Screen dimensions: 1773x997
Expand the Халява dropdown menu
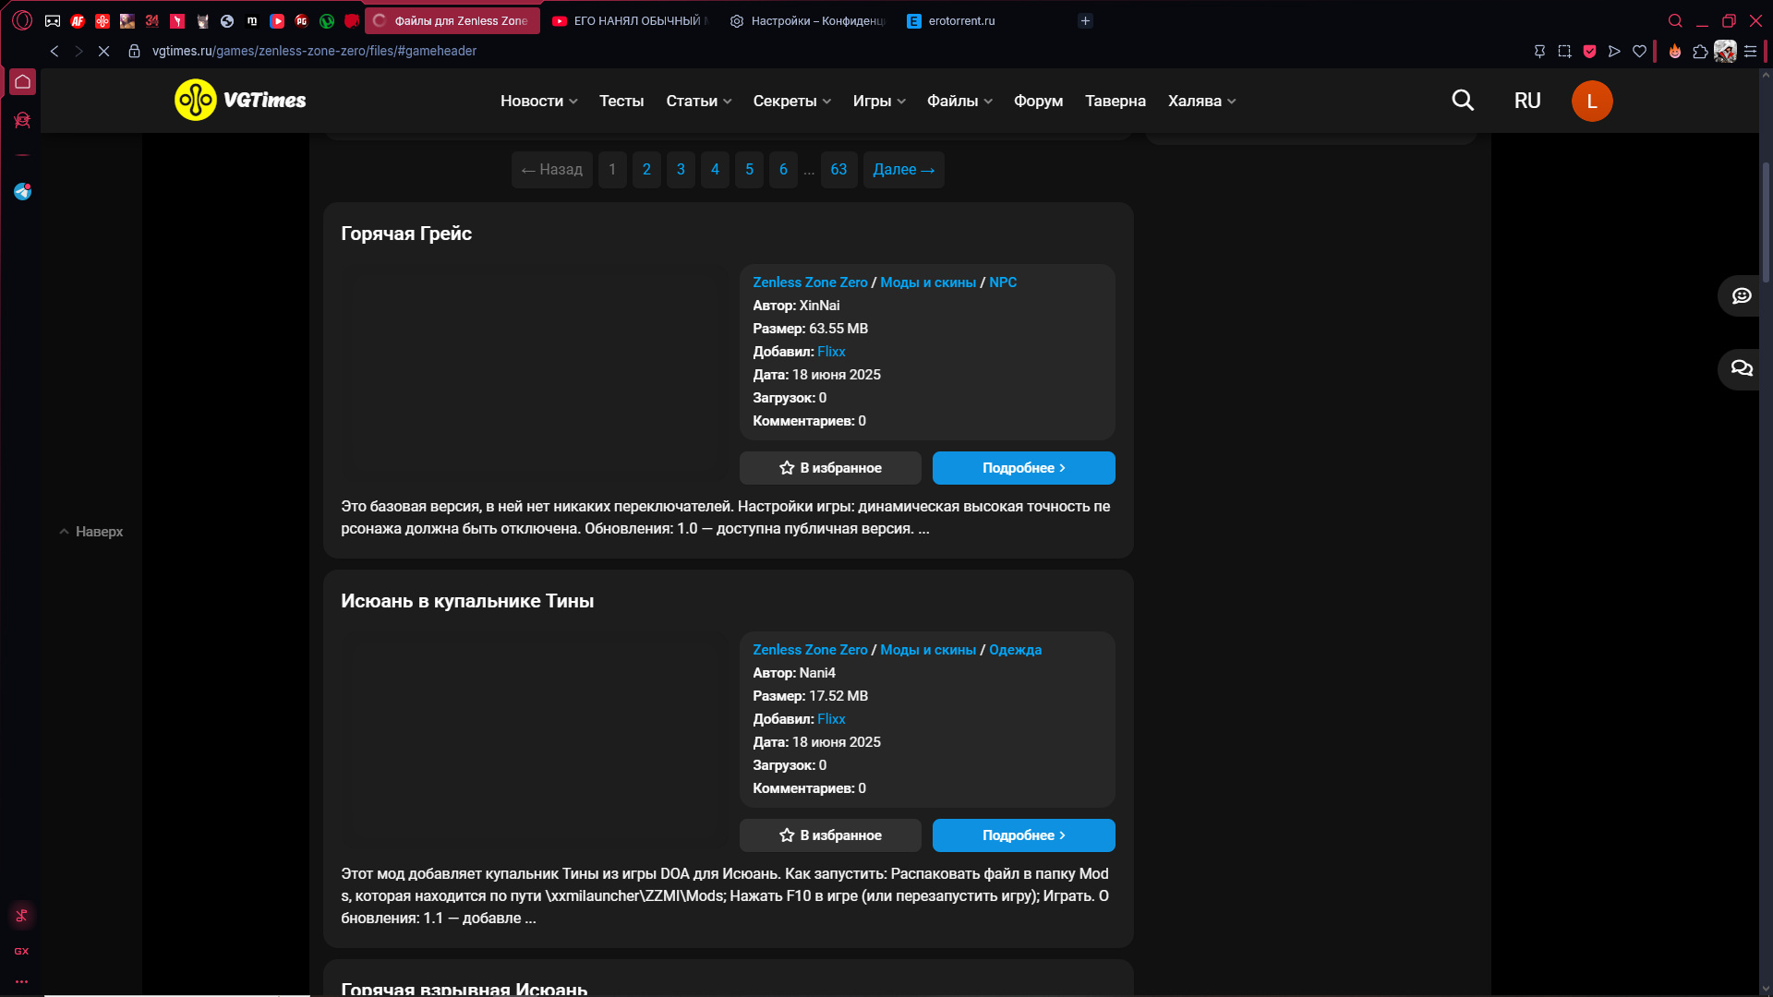click(x=1200, y=101)
